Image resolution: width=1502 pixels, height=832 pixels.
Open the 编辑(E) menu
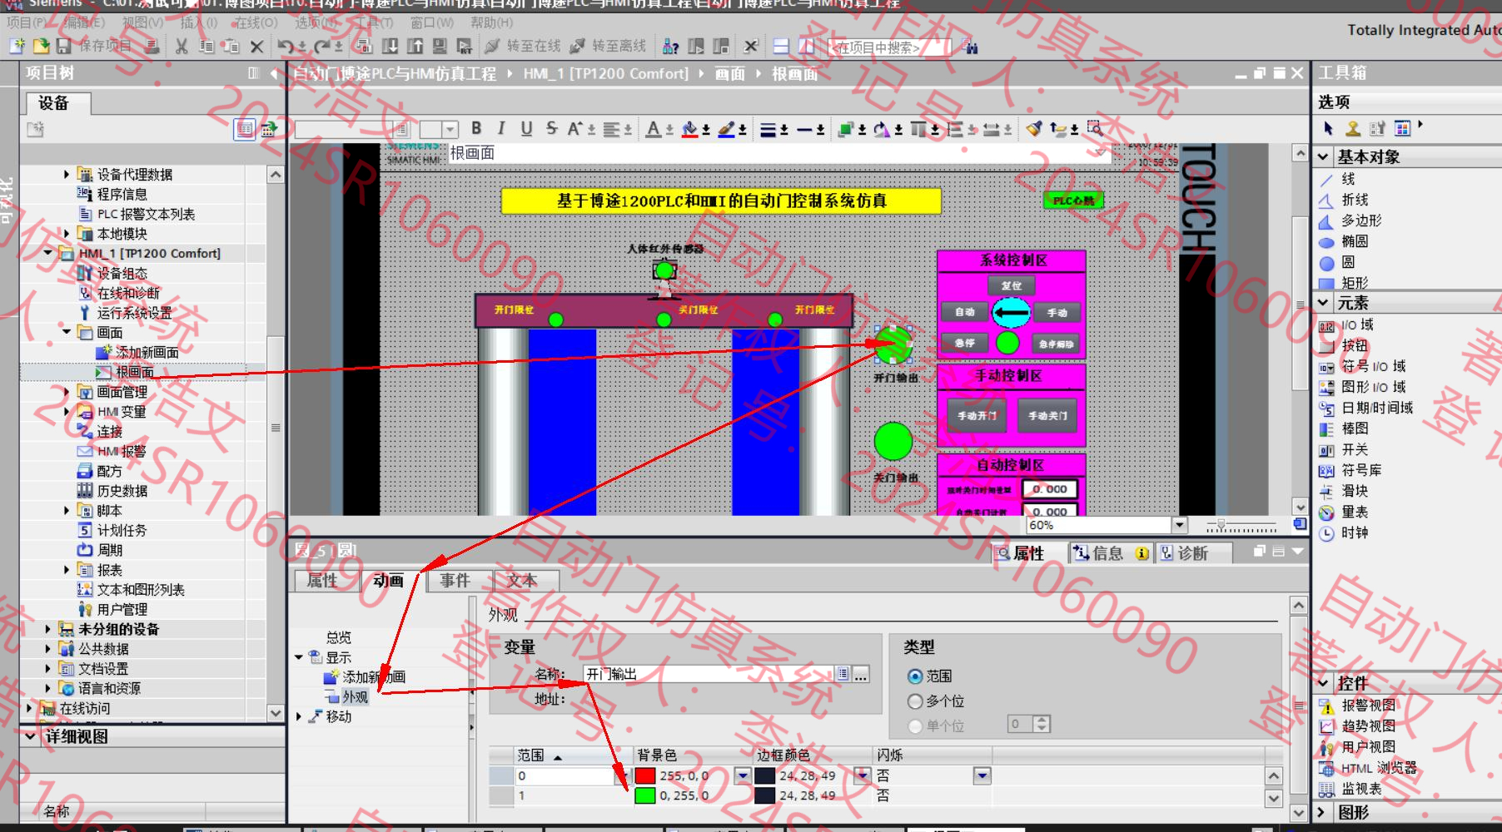85,22
